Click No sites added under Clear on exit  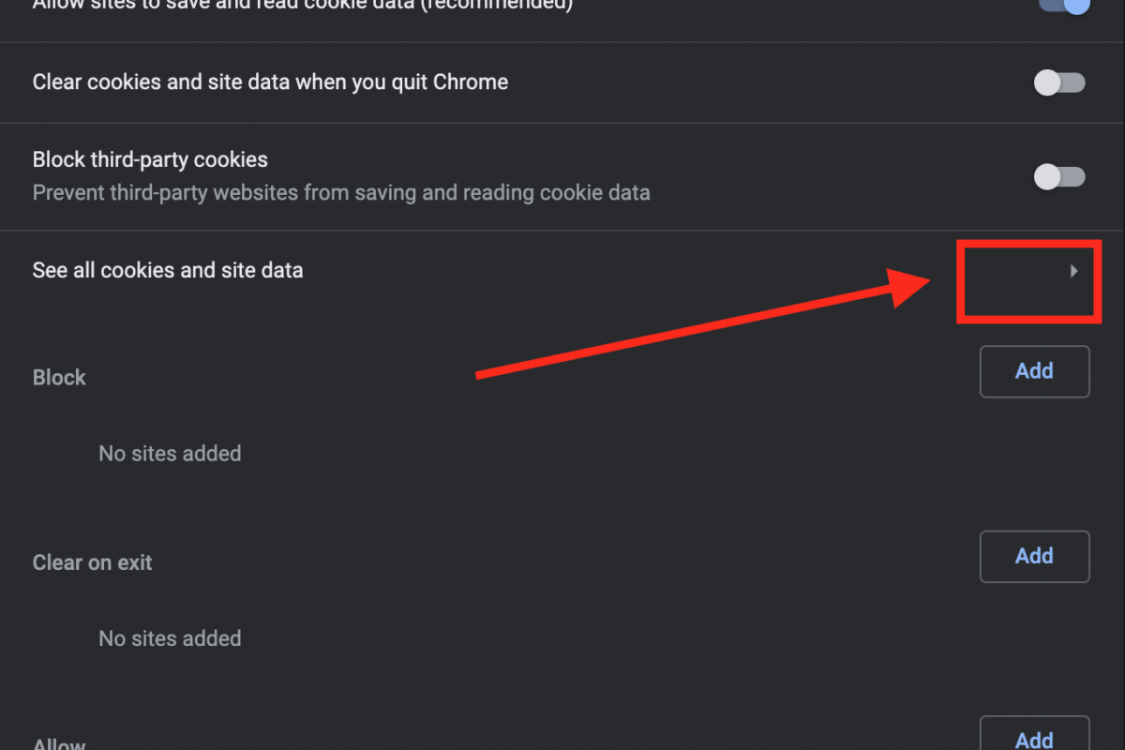(x=170, y=638)
